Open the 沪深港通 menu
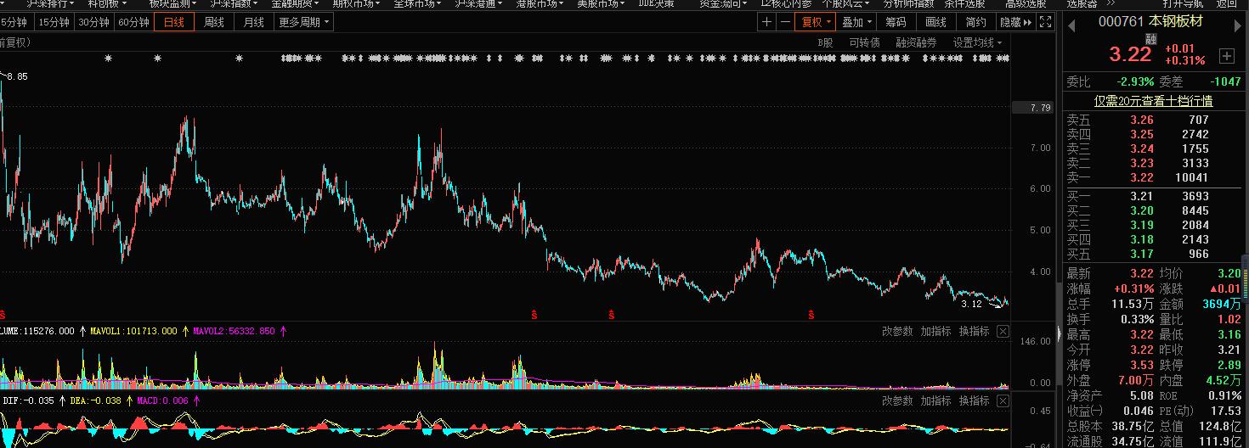This screenshot has width=1249, height=448. tap(478, 3)
